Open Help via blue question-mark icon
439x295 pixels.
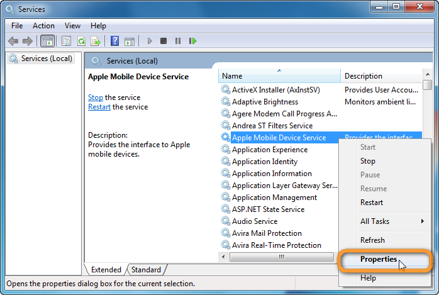[x=115, y=41]
